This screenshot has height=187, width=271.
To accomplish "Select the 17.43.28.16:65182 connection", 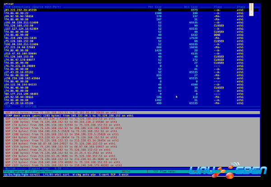I will tap(131, 72).
